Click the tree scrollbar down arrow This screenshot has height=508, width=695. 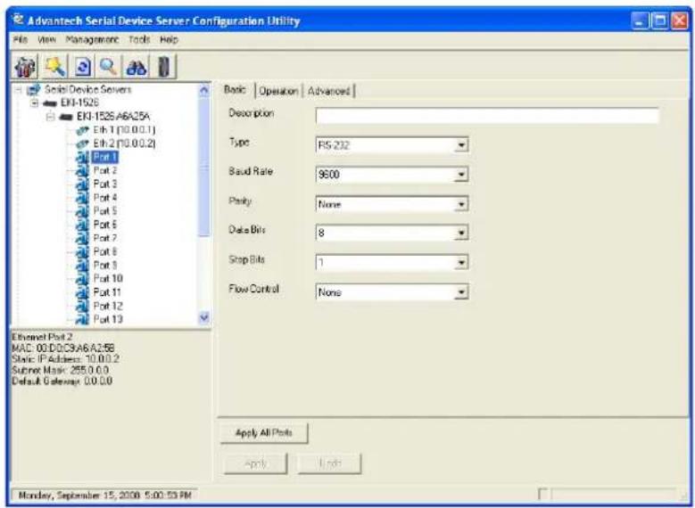[x=204, y=317]
